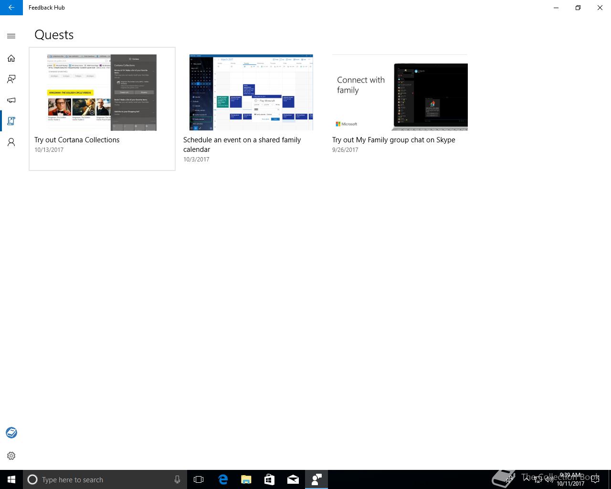Close the Feedback Hub window
This screenshot has width=611, height=489.
click(600, 8)
